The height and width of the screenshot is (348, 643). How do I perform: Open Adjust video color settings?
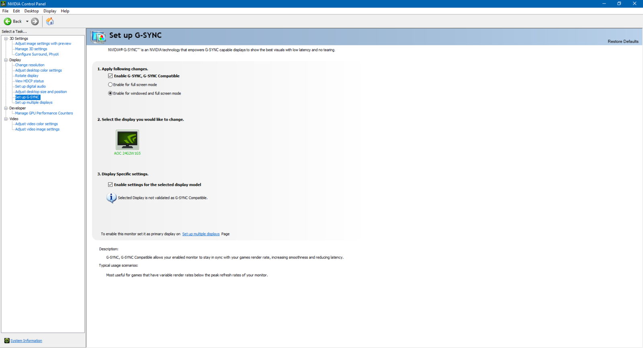pyautogui.click(x=37, y=124)
